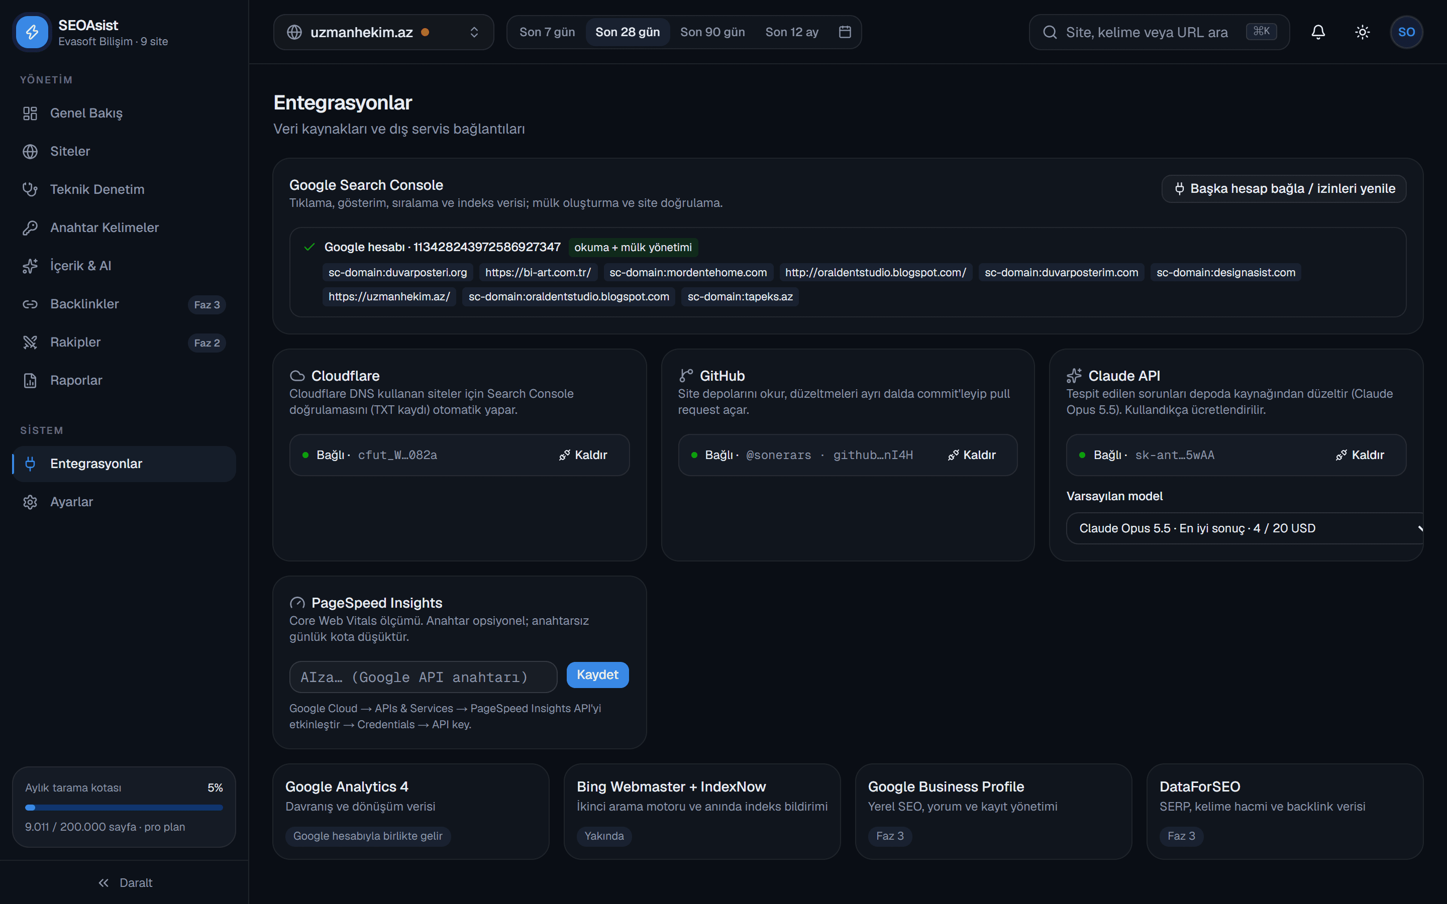Click the SEOAsist lightning logo

32,32
